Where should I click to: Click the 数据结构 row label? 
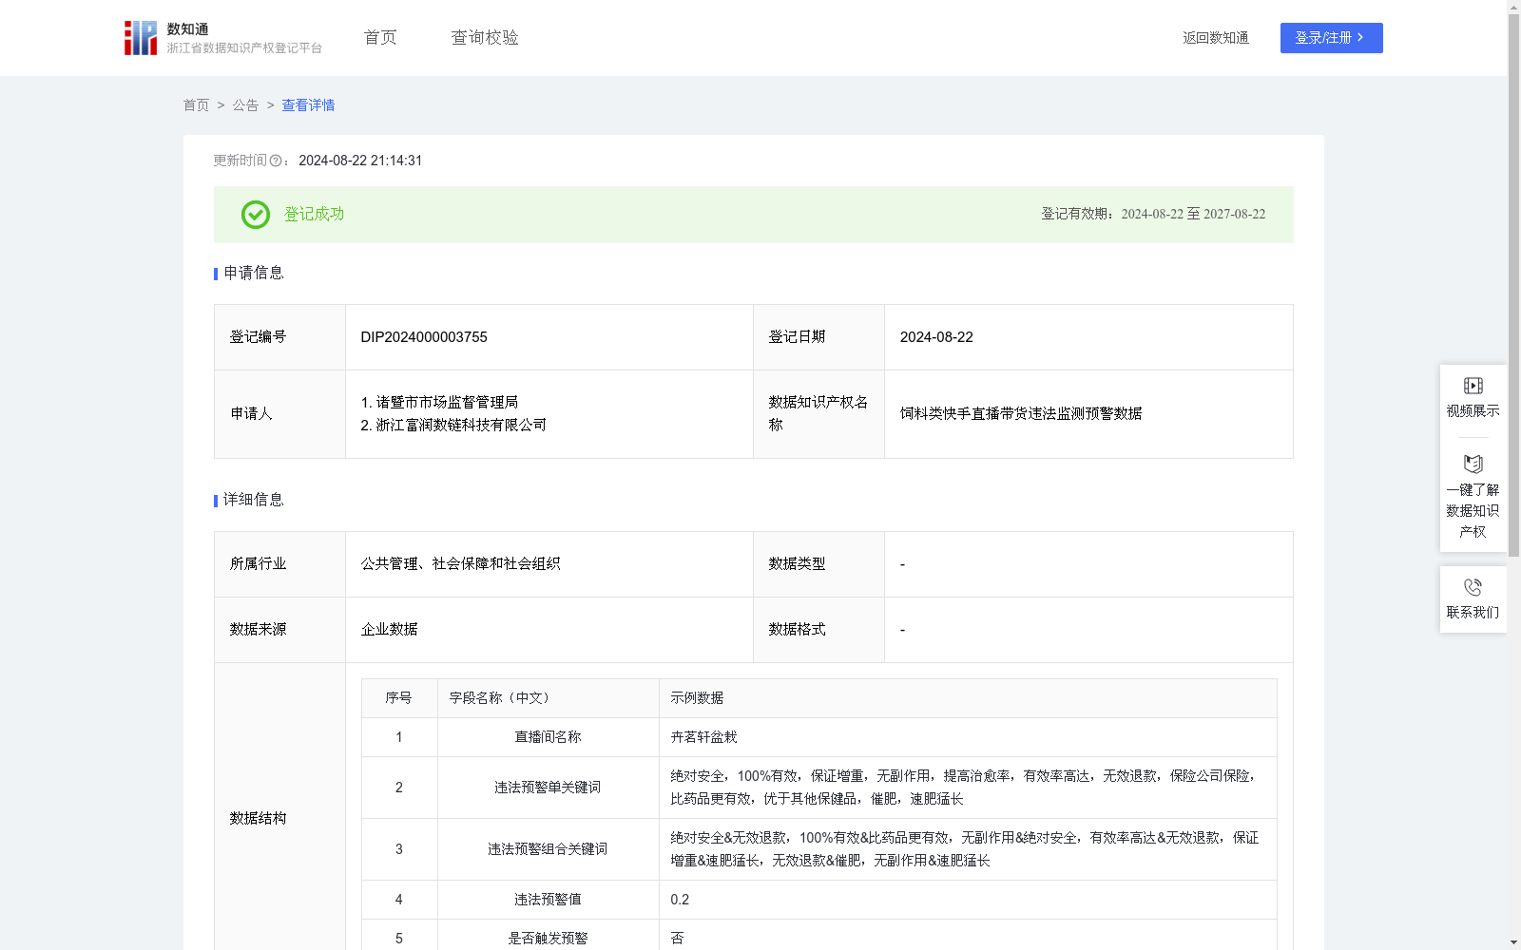pos(258,819)
